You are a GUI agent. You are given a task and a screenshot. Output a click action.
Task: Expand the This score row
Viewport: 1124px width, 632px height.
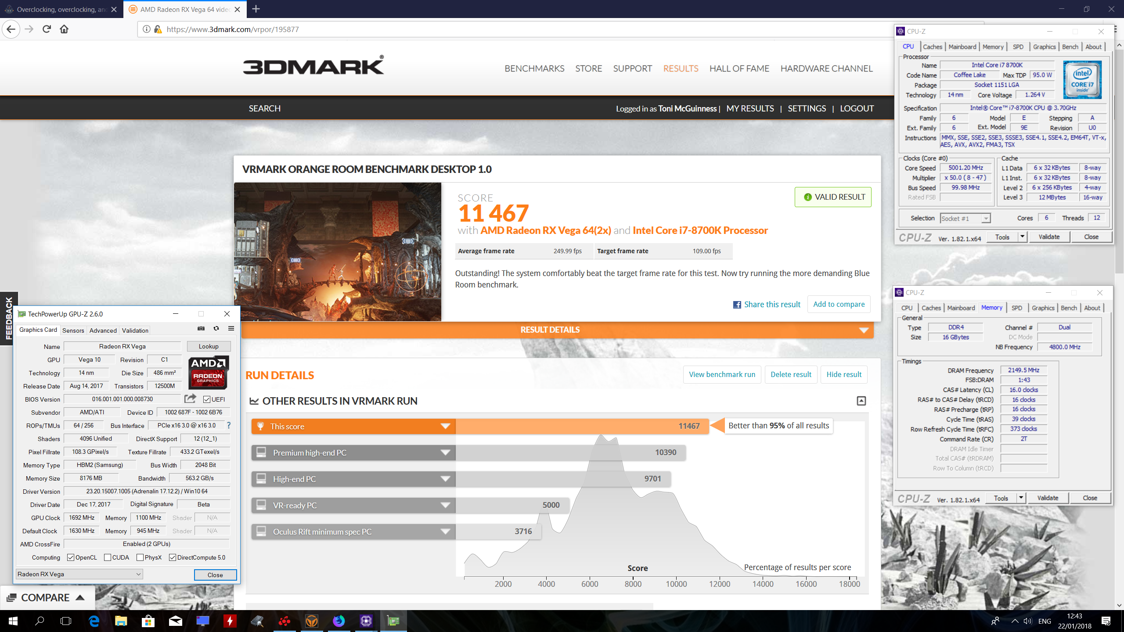pyautogui.click(x=445, y=426)
